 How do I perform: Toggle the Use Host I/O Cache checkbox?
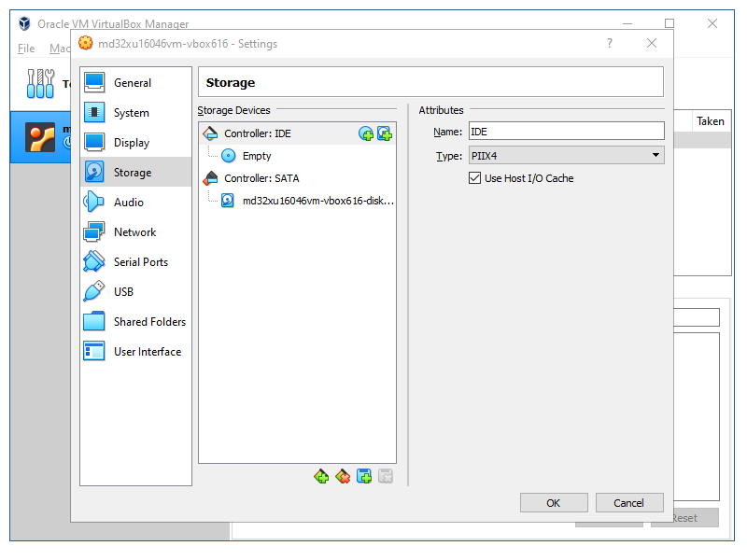tap(474, 178)
